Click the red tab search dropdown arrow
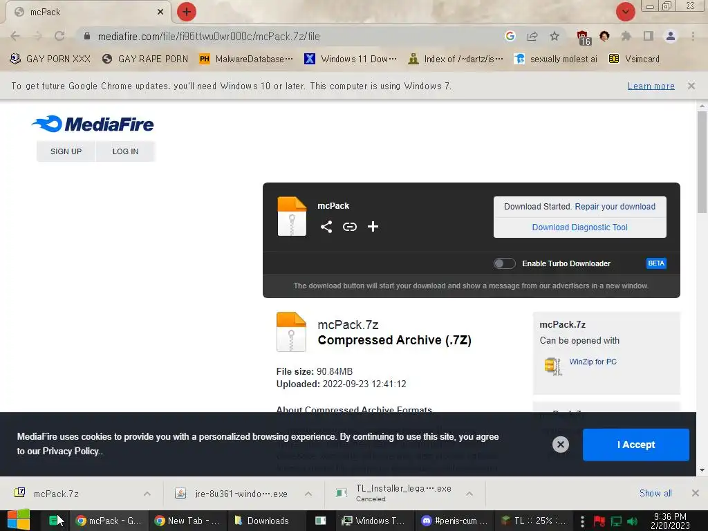708x531 pixels. point(625,12)
